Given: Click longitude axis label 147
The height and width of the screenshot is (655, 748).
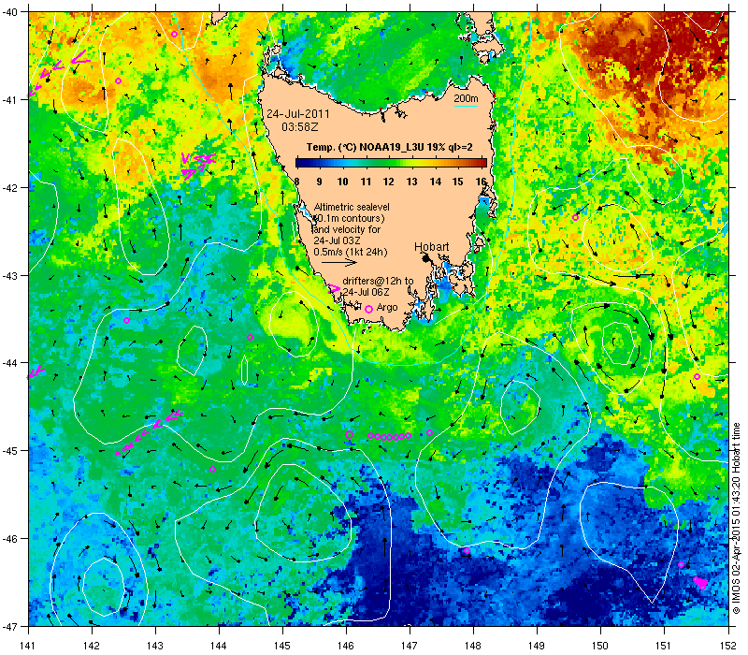Looking at the screenshot, I should pos(410,646).
